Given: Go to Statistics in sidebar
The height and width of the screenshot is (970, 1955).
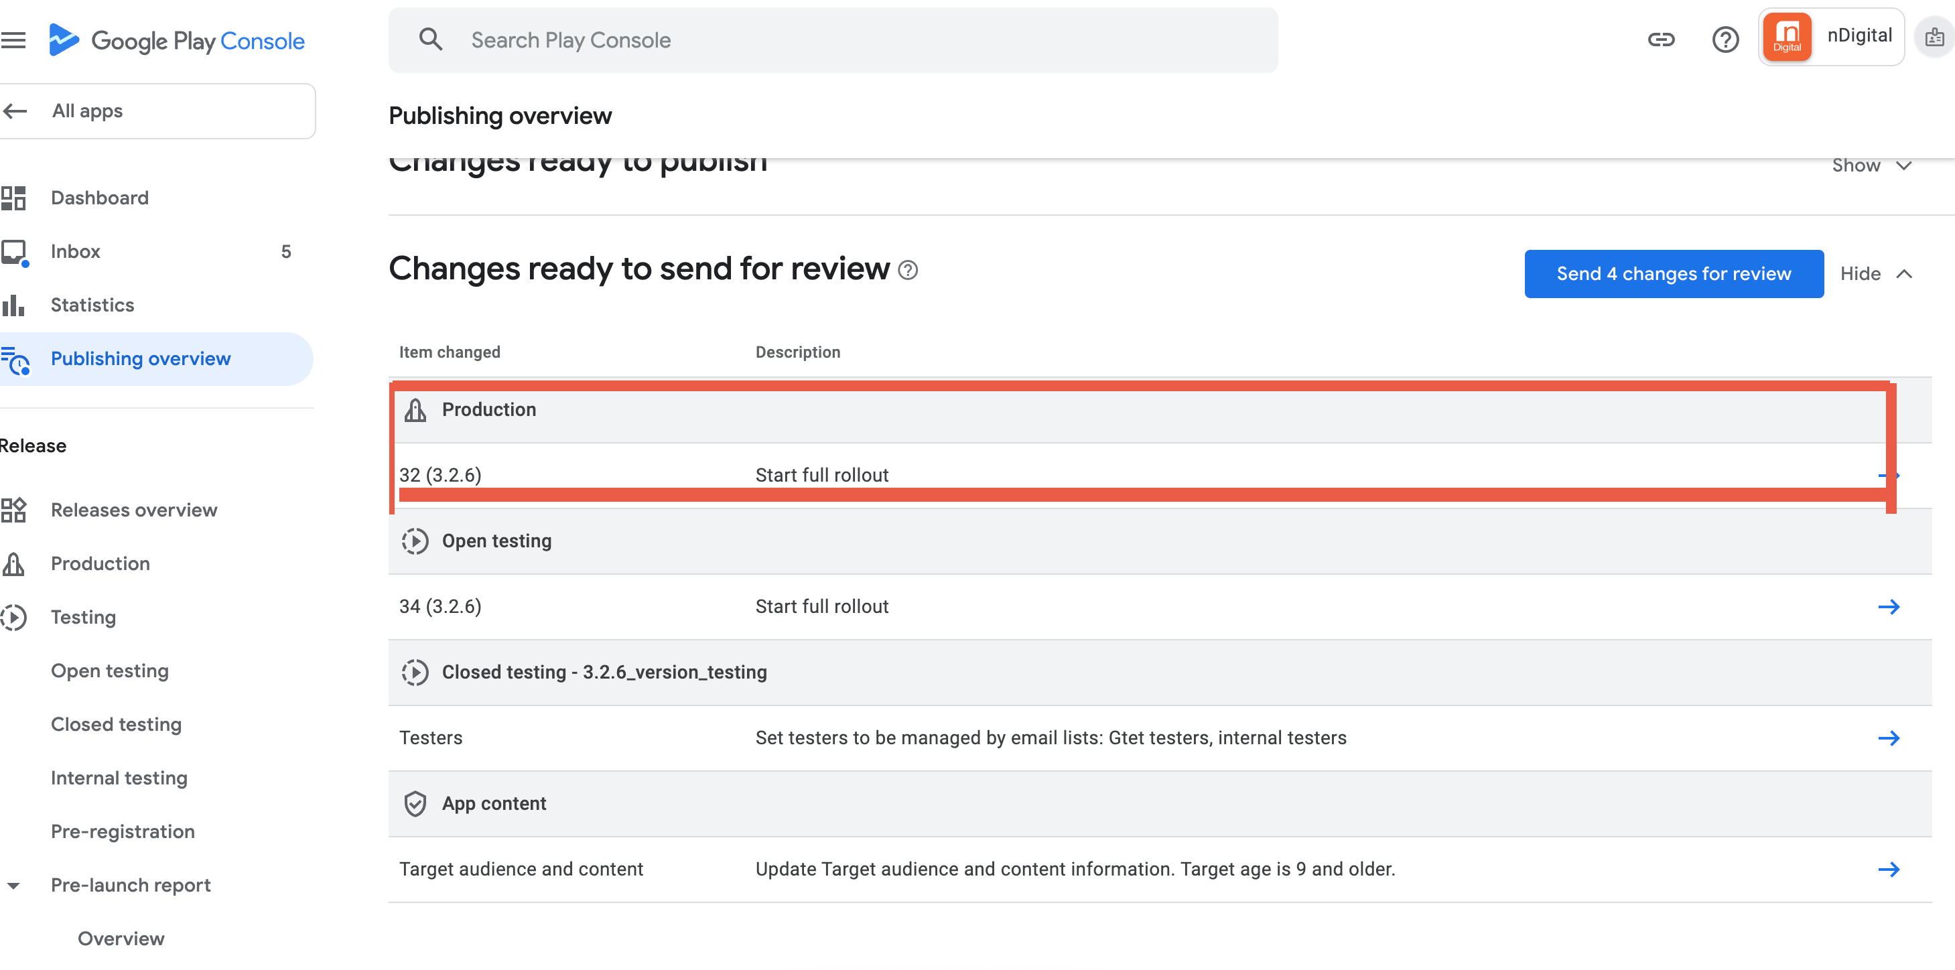Looking at the screenshot, I should pos(92,305).
